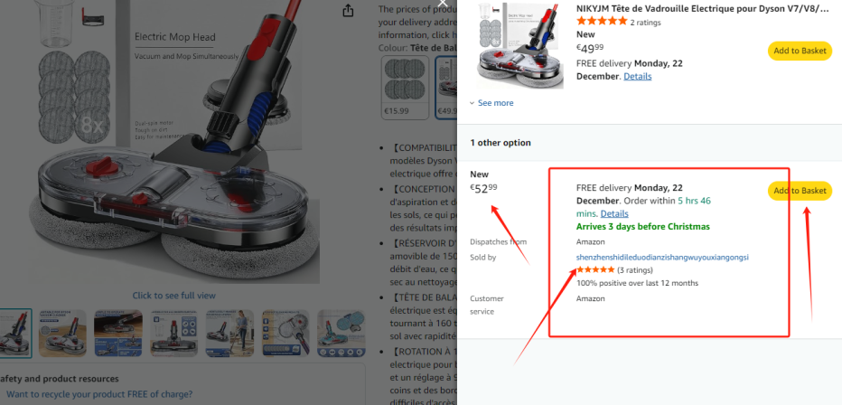Image resolution: width=842 pixels, height=405 pixels.
Task: Select thumbnail with woman mopping
Action: click(x=229, y=334)
